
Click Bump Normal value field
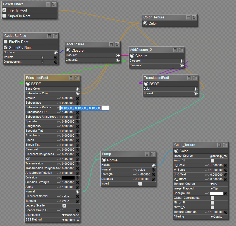(x=141, y=170)
